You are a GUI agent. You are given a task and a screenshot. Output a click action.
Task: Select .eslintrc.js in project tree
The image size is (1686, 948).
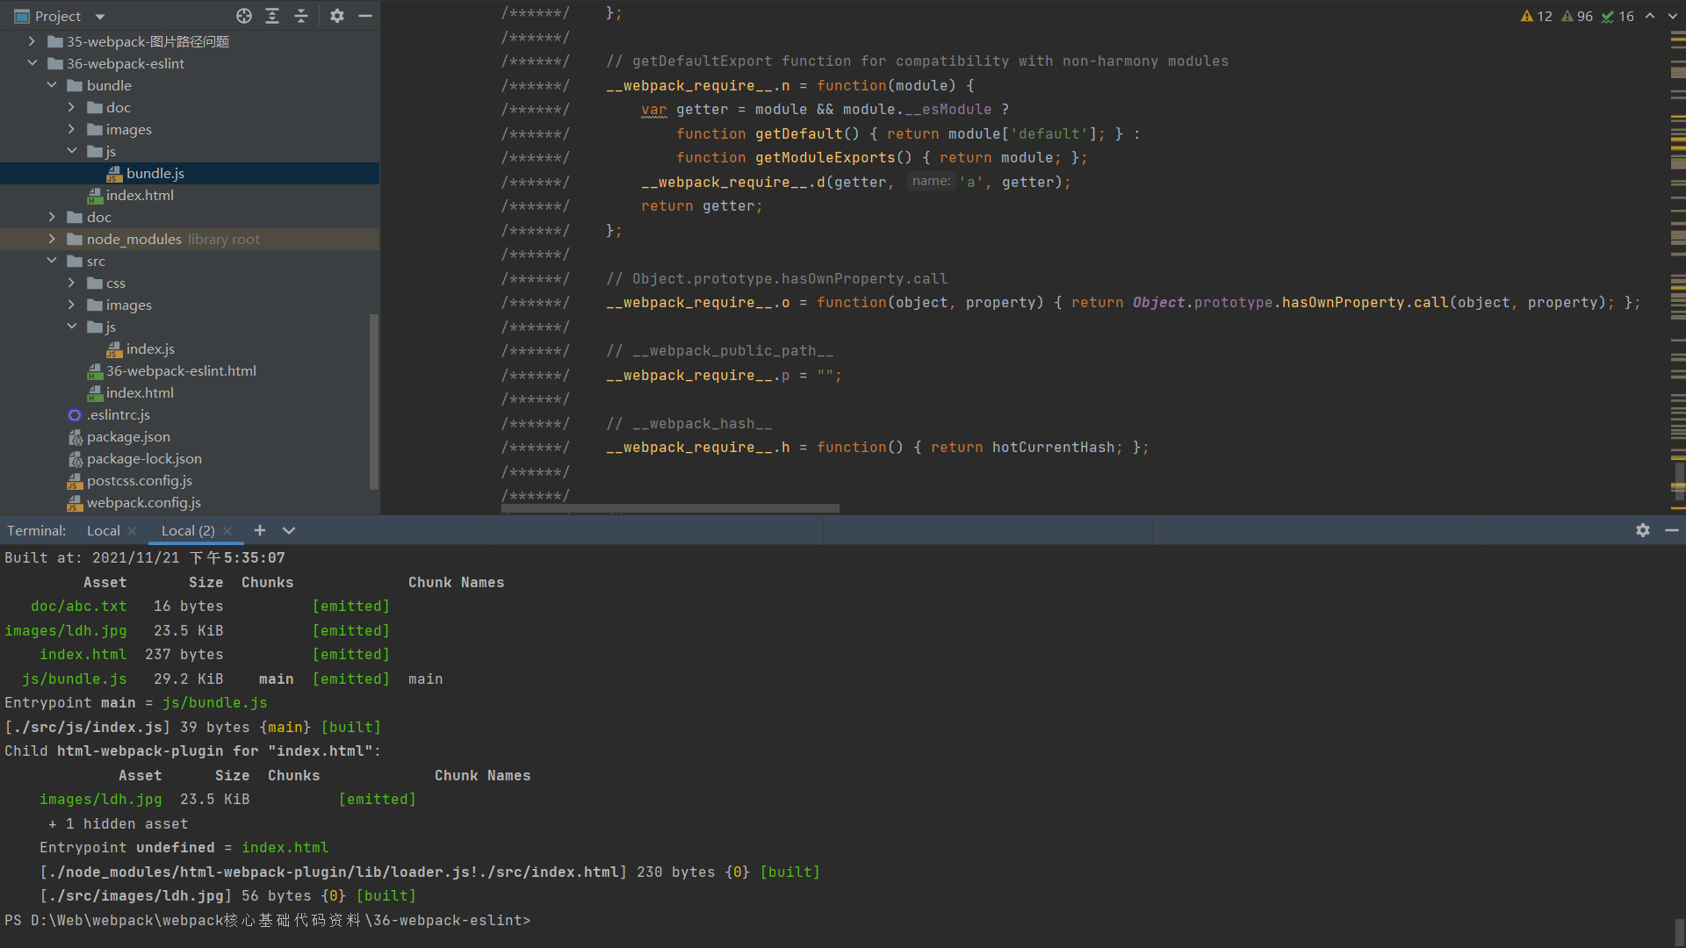tap(119, 414)
